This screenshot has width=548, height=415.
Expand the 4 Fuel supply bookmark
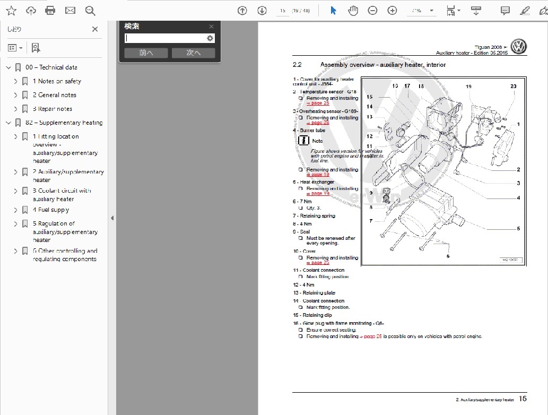(15, 210)
